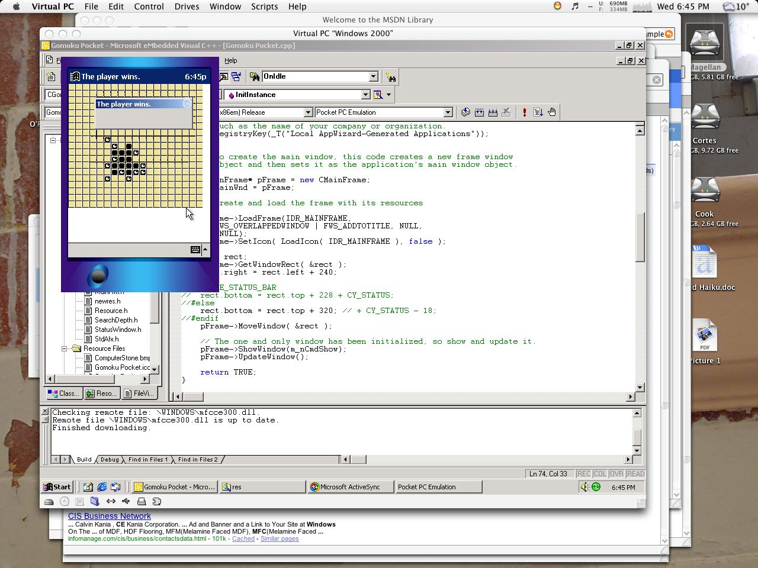Collapse the Resource Files folder
Screen dimensions: 758x568
pos(65,348)
